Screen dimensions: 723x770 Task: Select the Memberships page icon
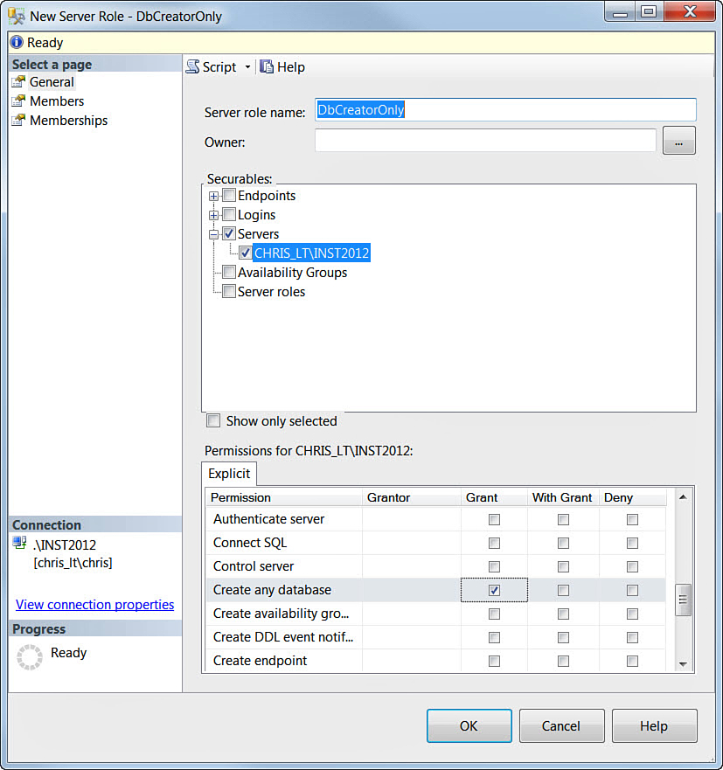[x=18, y=121]
